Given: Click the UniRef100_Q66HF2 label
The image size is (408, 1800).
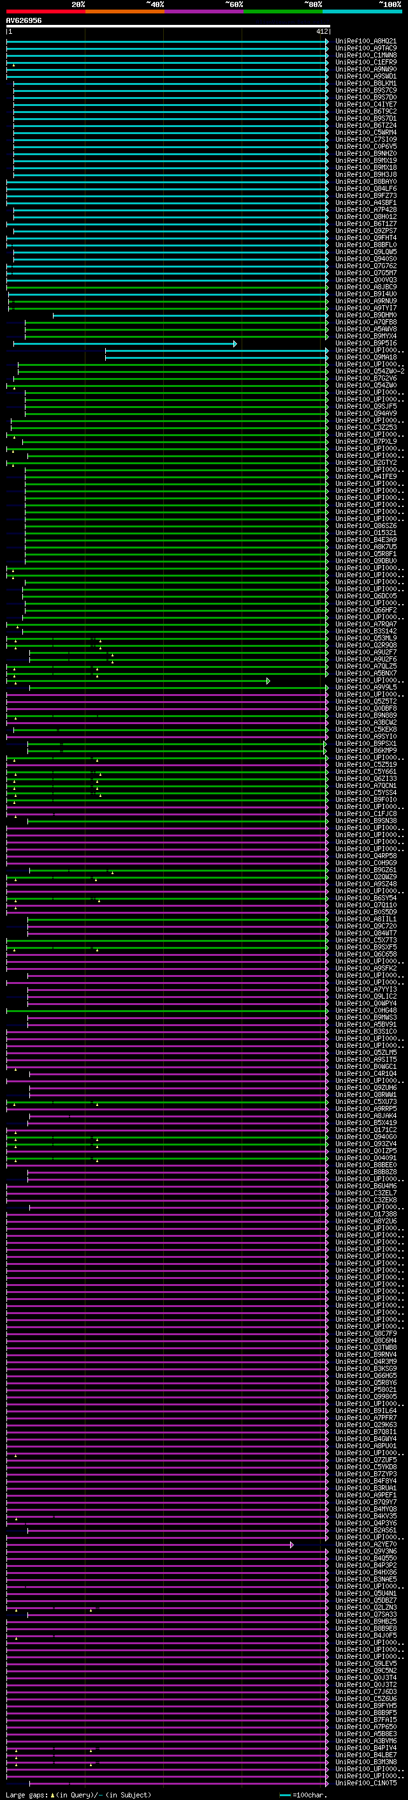Looking at the screenshot, I should 366,610.
